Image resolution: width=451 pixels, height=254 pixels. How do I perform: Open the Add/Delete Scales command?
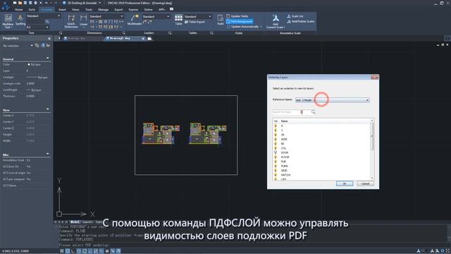tap(301, 21)
